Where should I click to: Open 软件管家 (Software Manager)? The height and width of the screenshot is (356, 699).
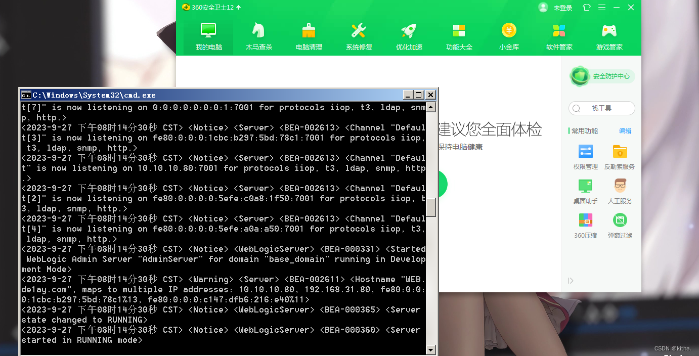(558, 35)
